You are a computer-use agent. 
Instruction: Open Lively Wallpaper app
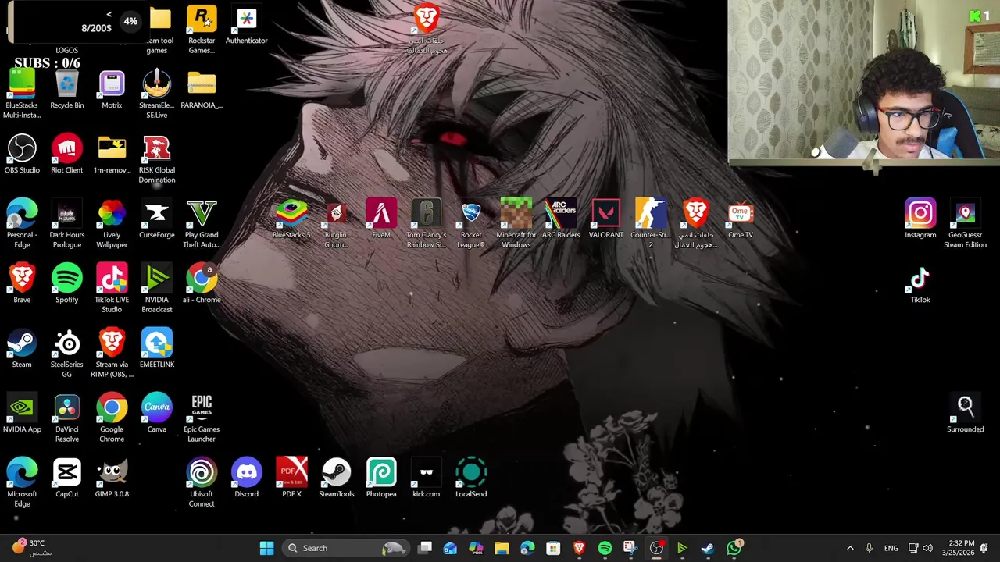(112, 223)
